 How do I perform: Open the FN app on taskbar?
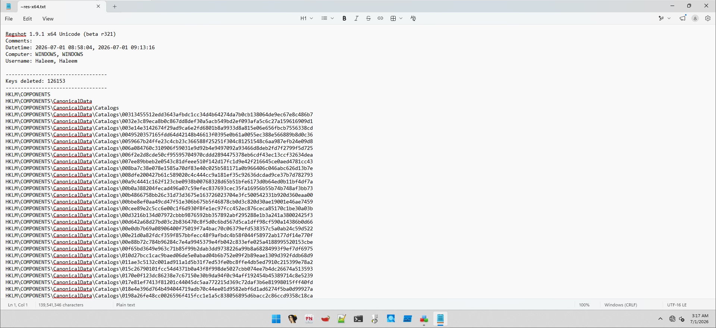tap(309, 319)
